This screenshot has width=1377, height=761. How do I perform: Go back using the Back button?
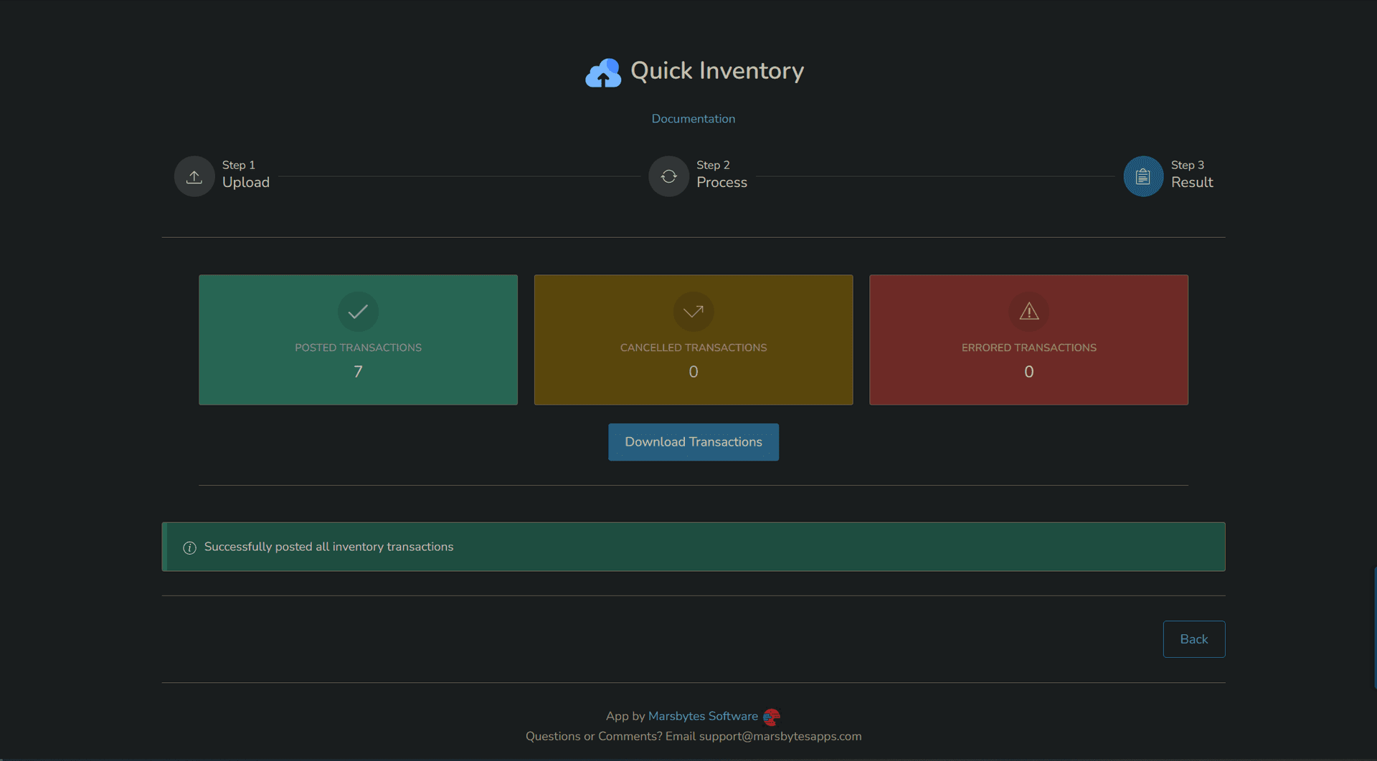pyautogui.click(x=1193, y=639)
